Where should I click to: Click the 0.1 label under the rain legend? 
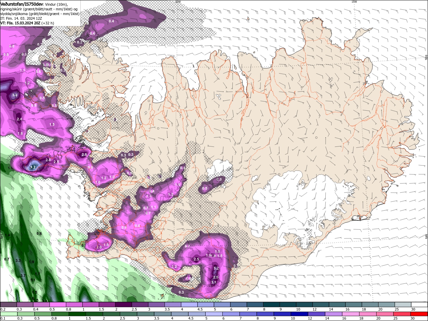(x=3, y=319)
